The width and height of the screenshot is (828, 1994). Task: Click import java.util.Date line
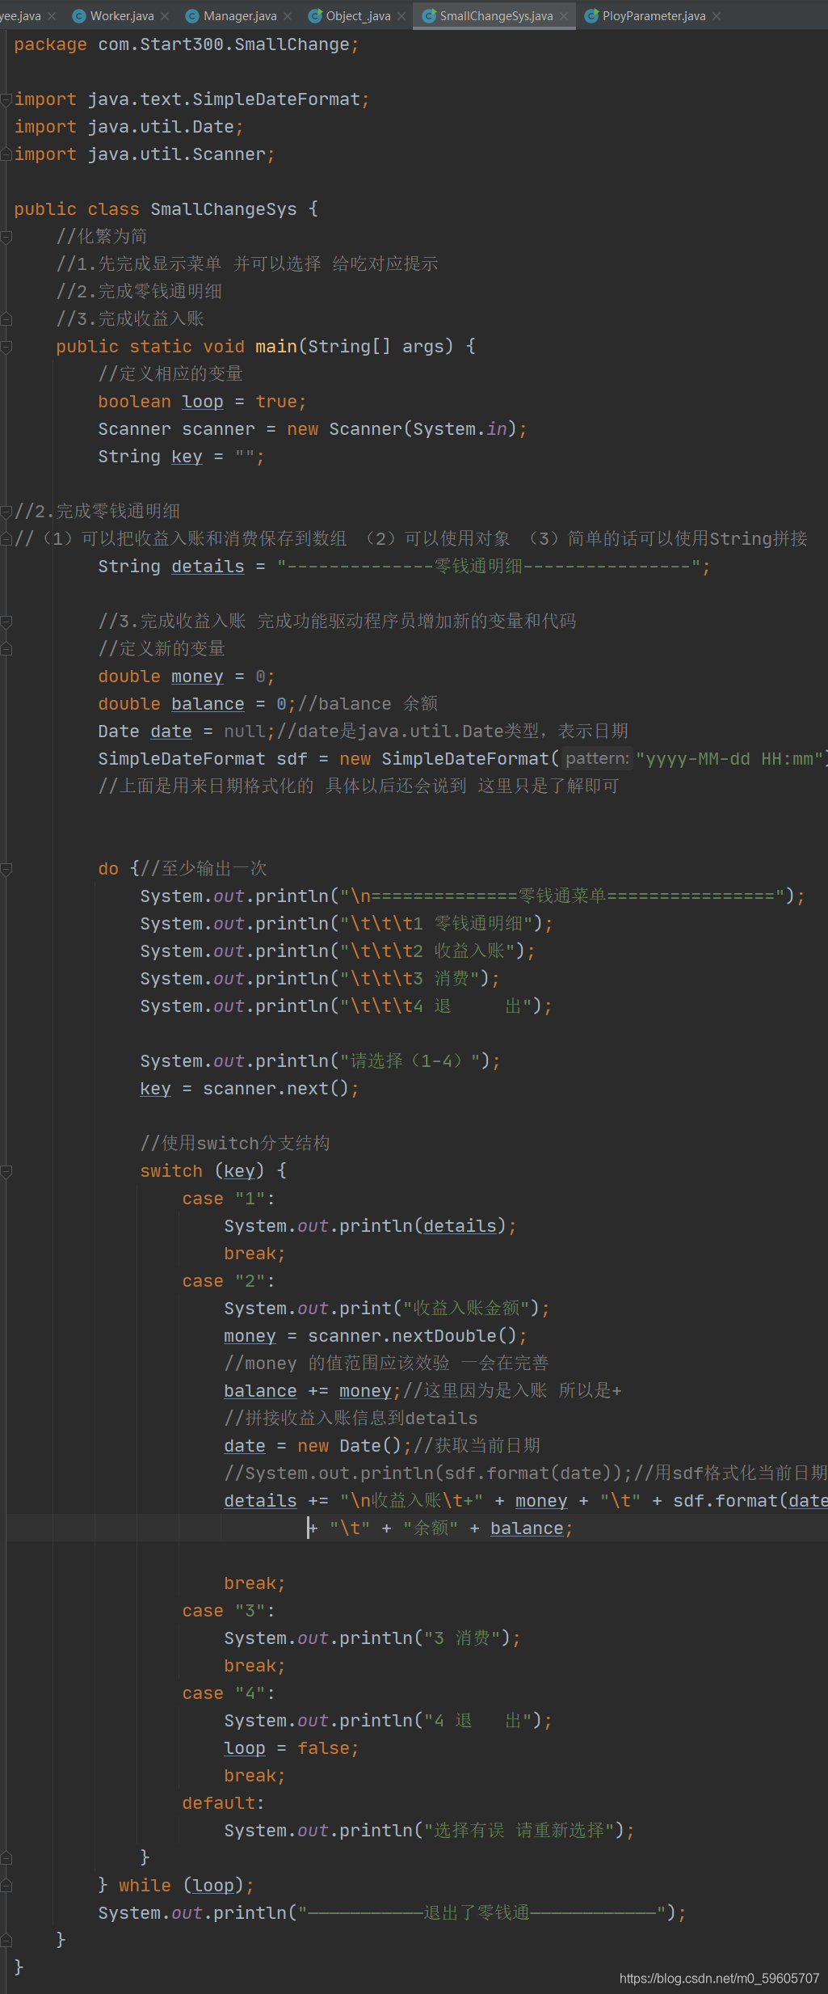pos(128,127)
